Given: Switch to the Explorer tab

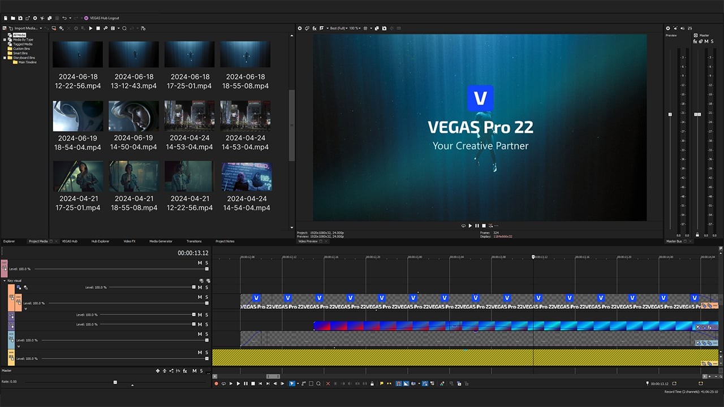Looking at the screenshot, I should [9, 241].
